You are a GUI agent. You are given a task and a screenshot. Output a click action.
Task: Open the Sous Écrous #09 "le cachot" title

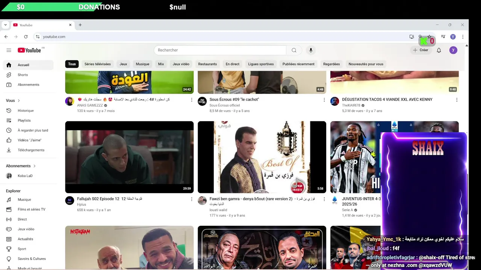234,99
